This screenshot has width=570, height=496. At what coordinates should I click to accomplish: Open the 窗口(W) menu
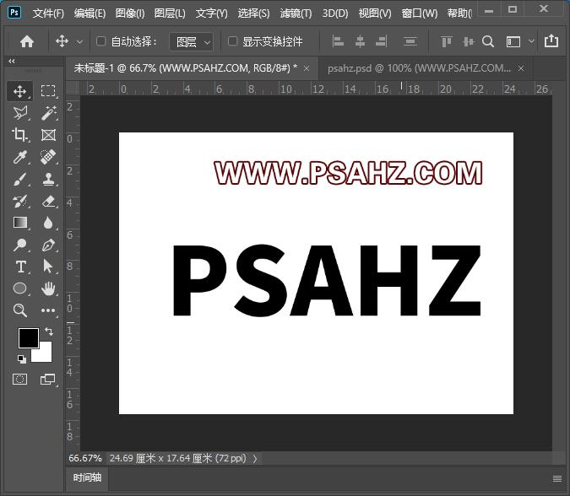click(x=420, y=13)
